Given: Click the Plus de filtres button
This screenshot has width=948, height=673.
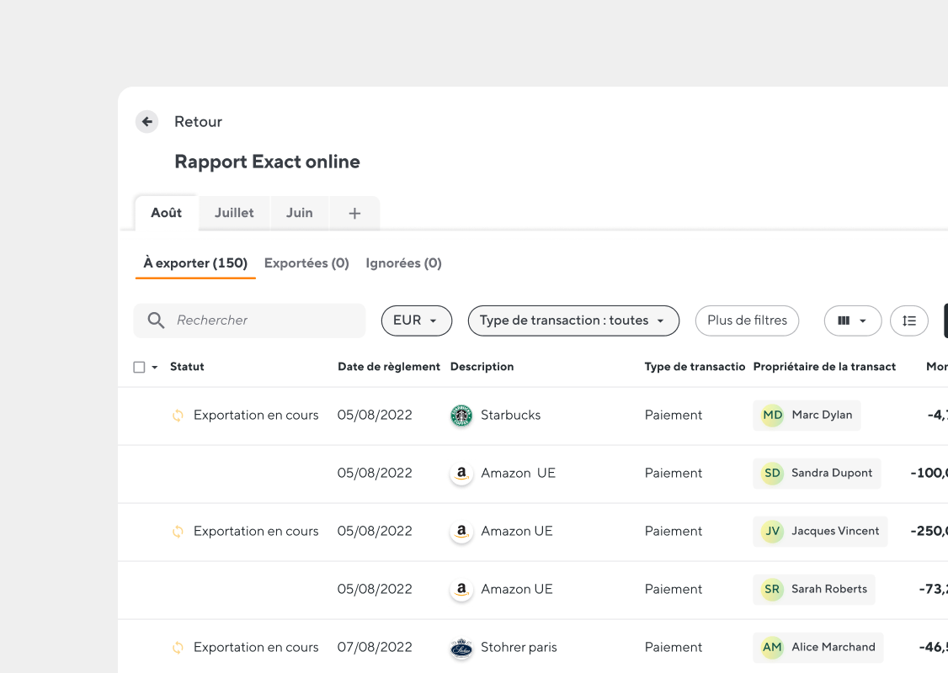Looking at the screenshot, I should 748,321.
